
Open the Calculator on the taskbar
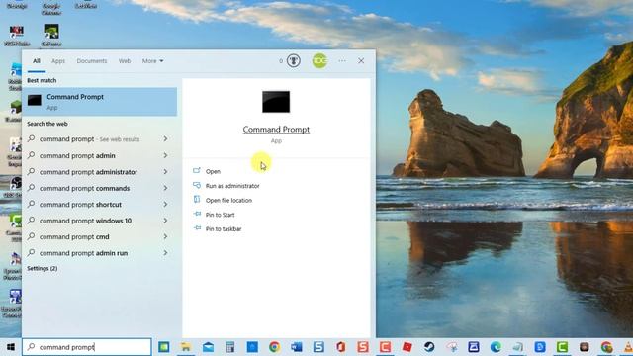[230, 347]
